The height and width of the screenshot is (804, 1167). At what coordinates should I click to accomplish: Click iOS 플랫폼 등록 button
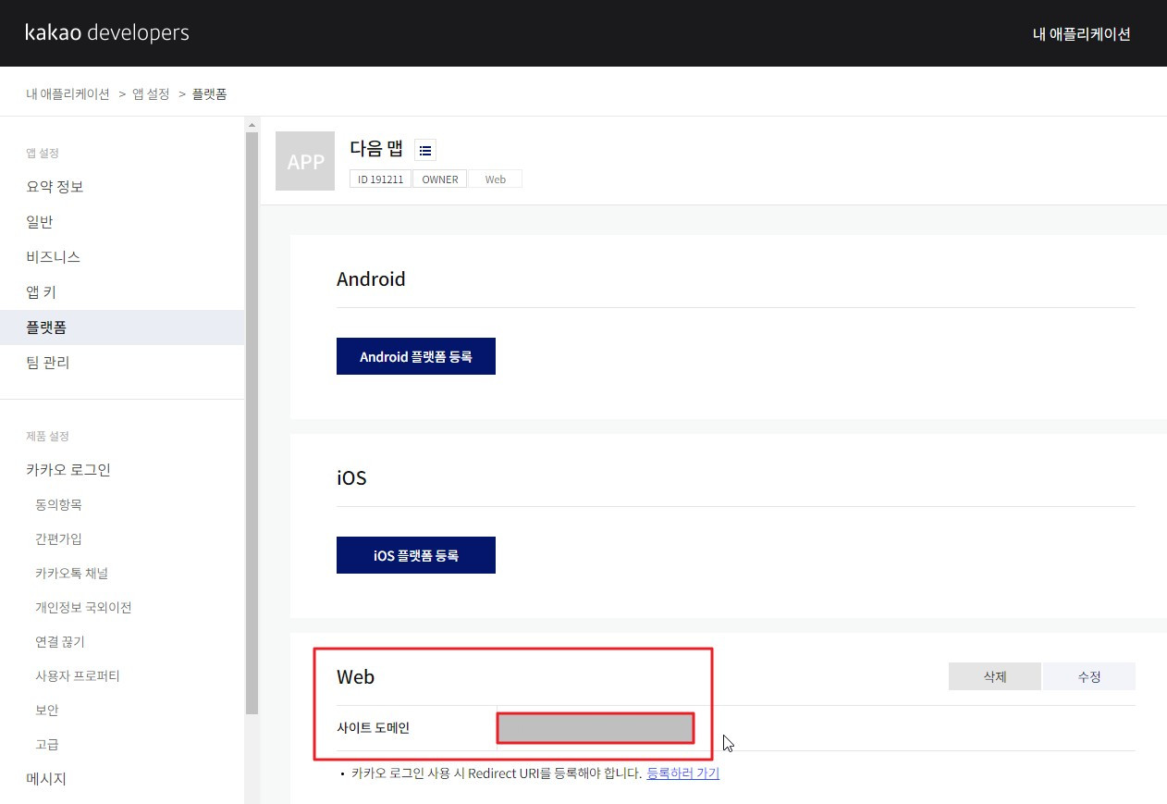click(x=416, y=555)
